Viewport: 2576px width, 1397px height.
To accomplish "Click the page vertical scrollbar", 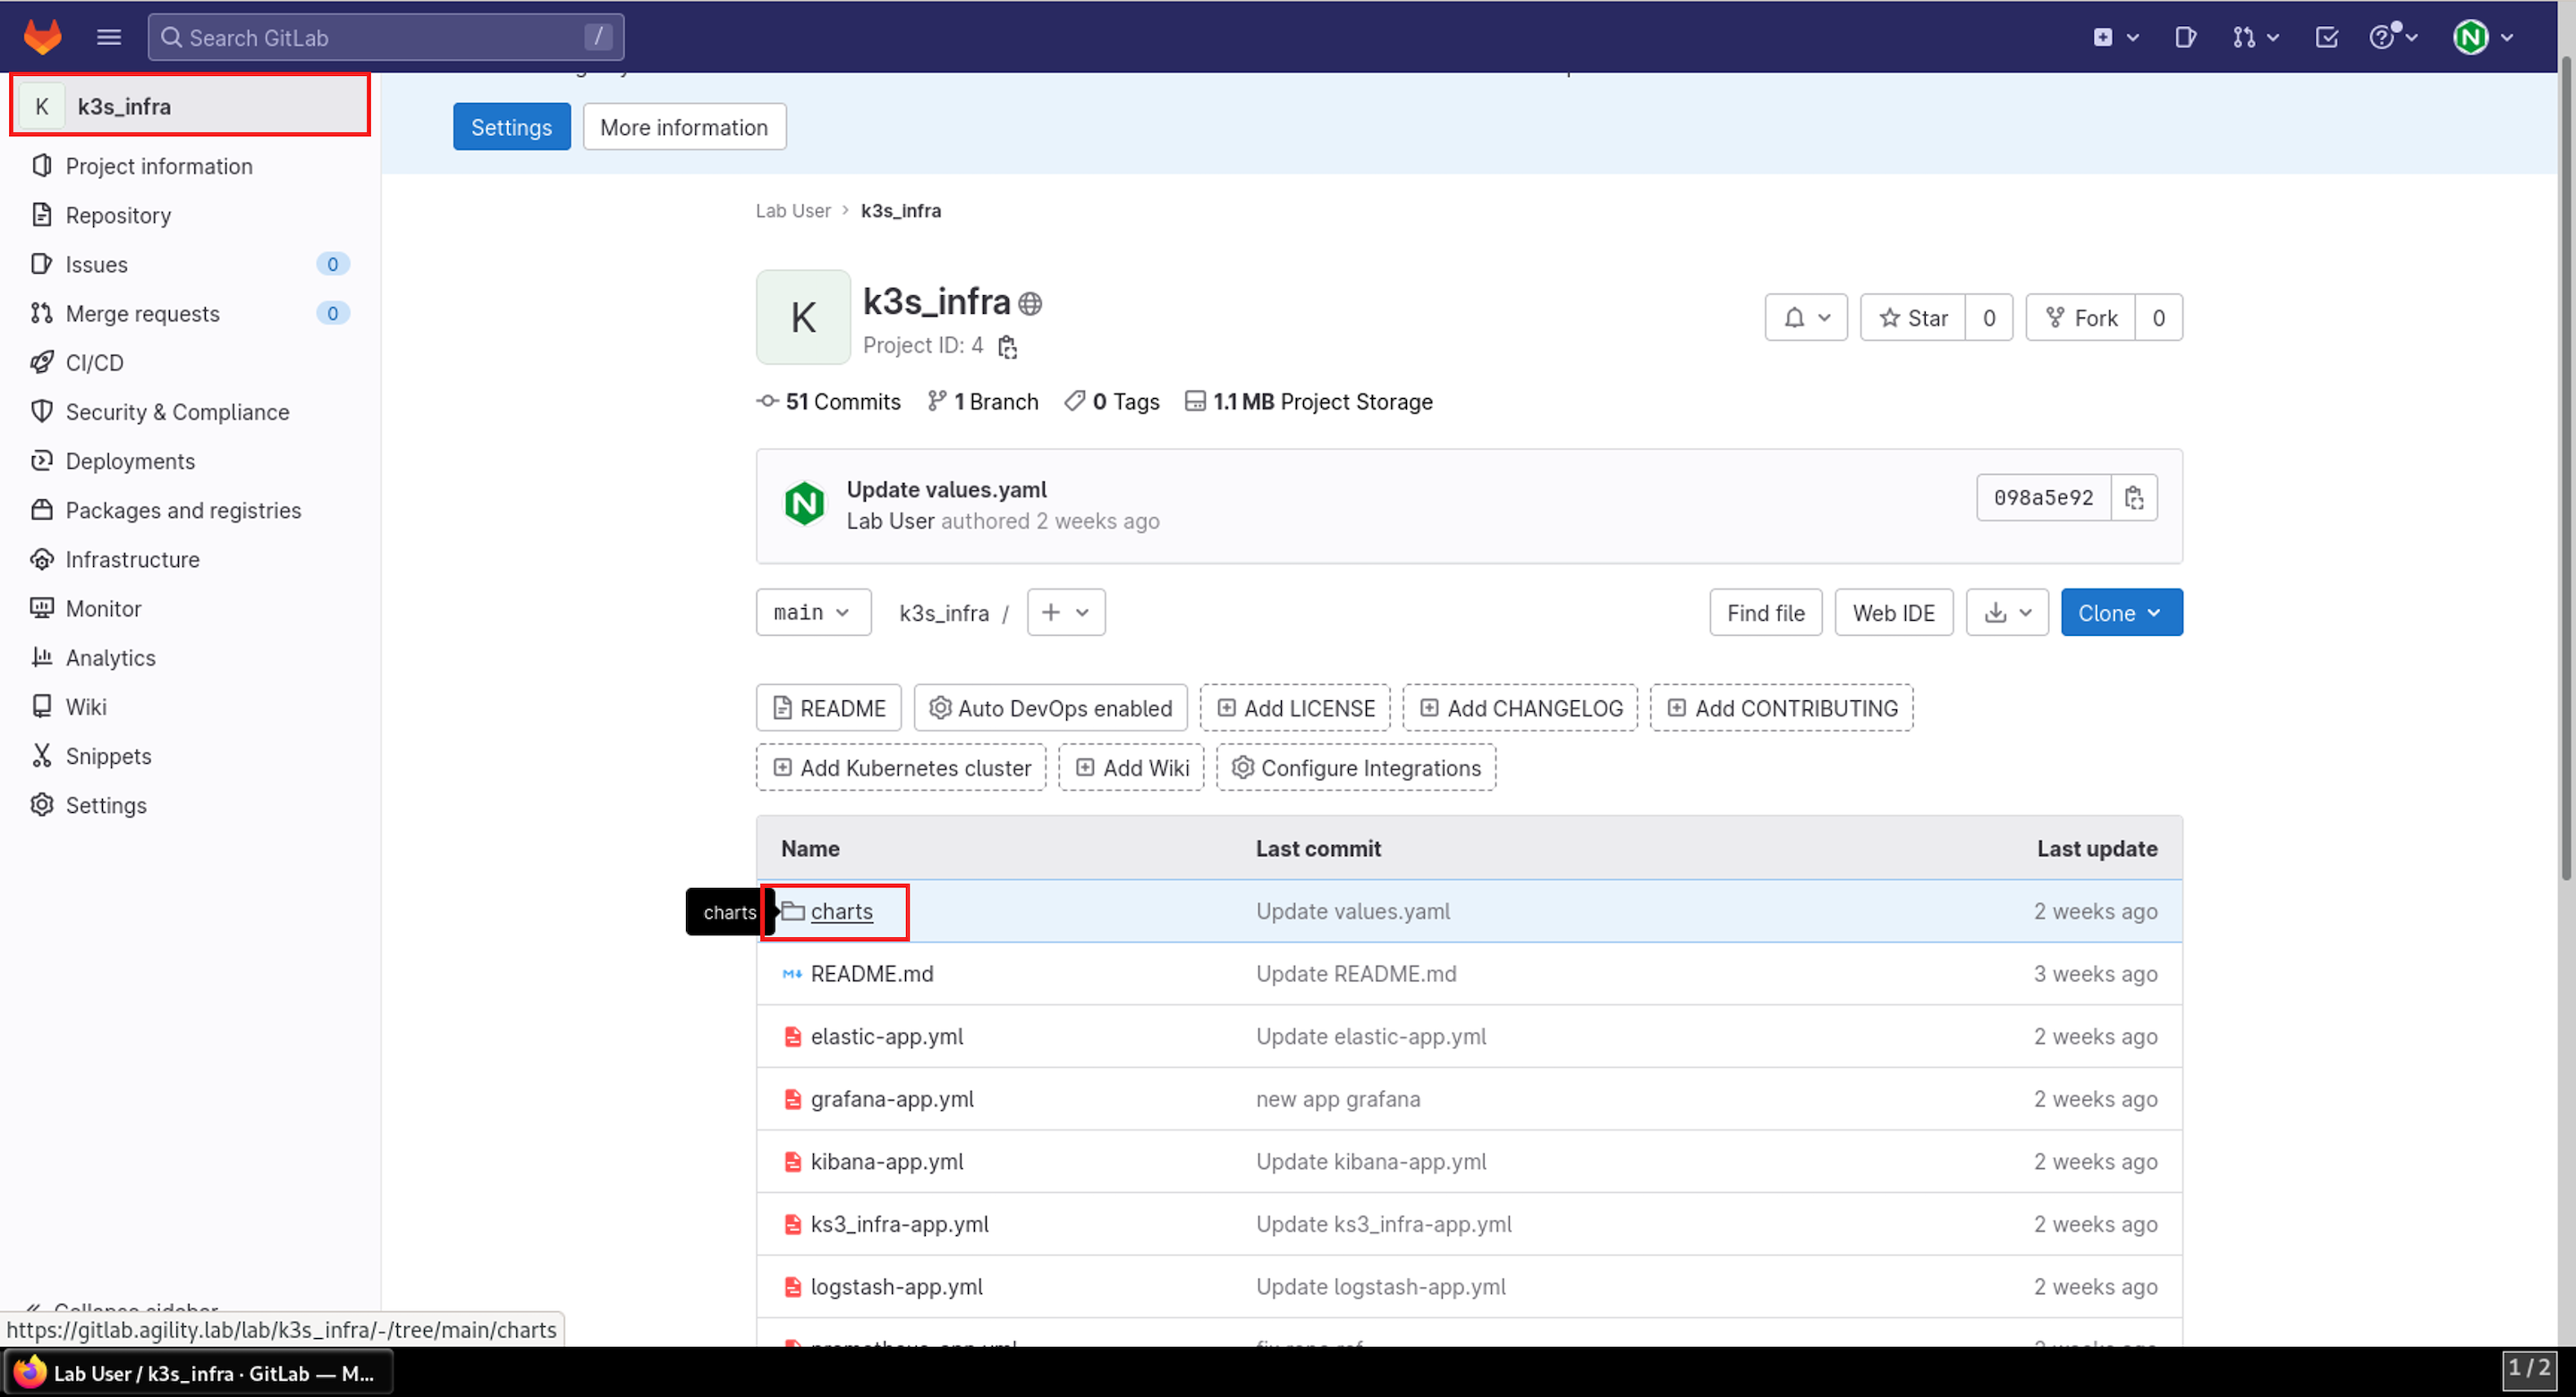I will [x=2566, y=470].
